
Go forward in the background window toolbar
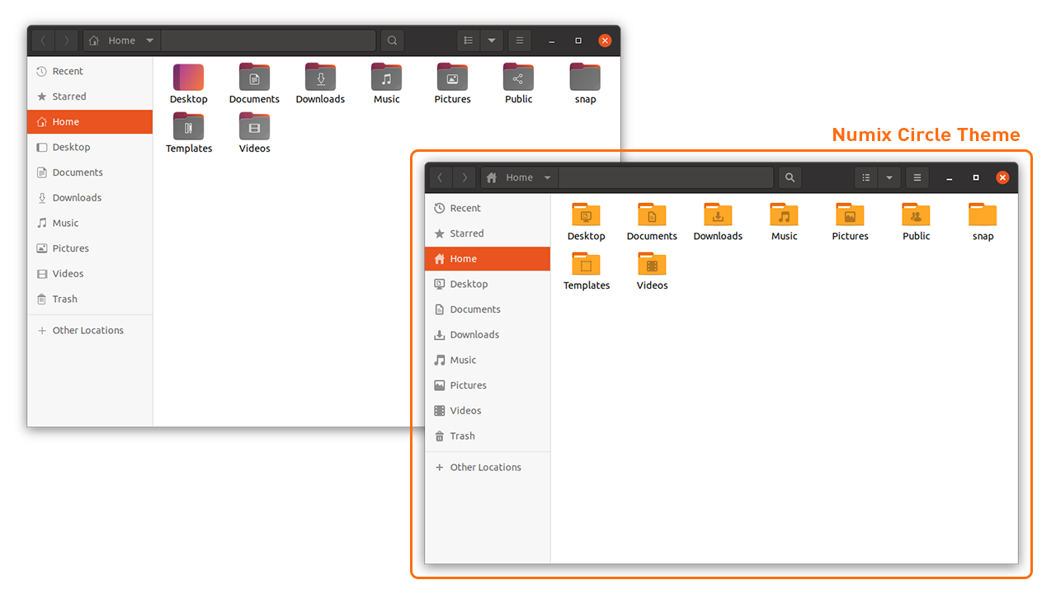pos(68,40)
